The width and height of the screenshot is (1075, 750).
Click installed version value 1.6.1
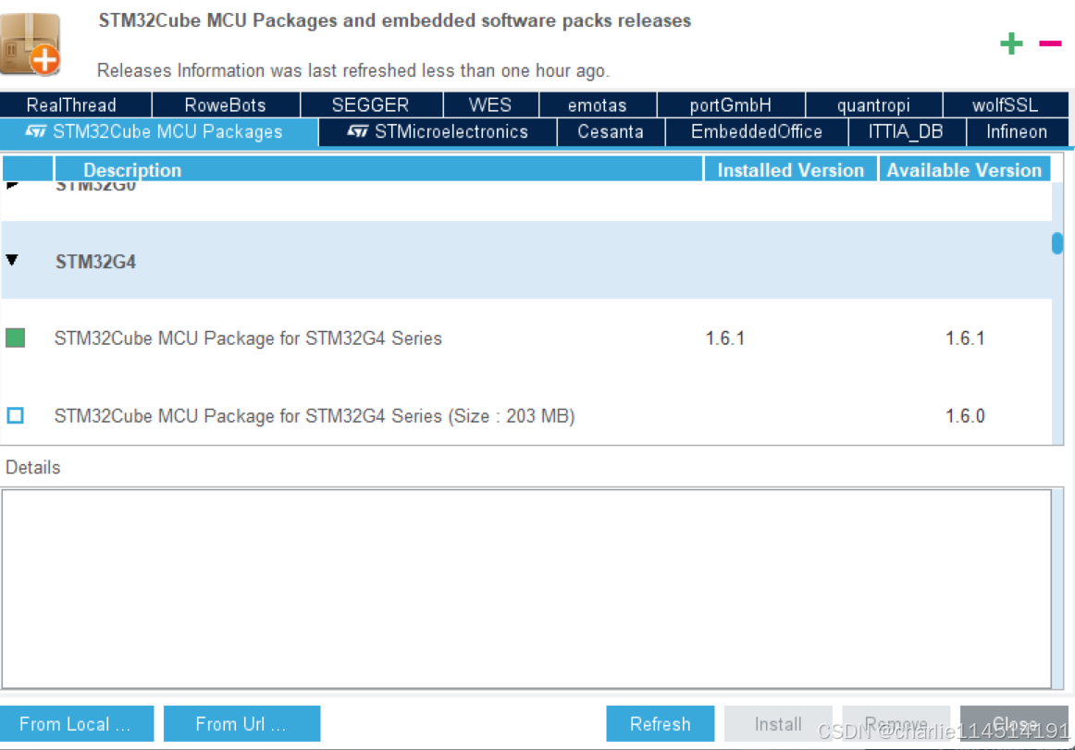[725, 338]
